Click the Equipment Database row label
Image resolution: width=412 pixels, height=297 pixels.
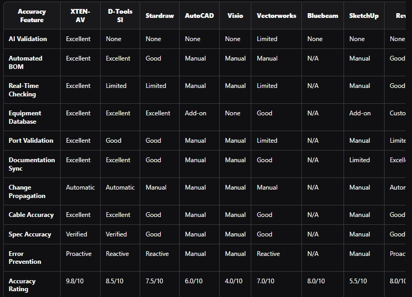[x=24, y=117]
